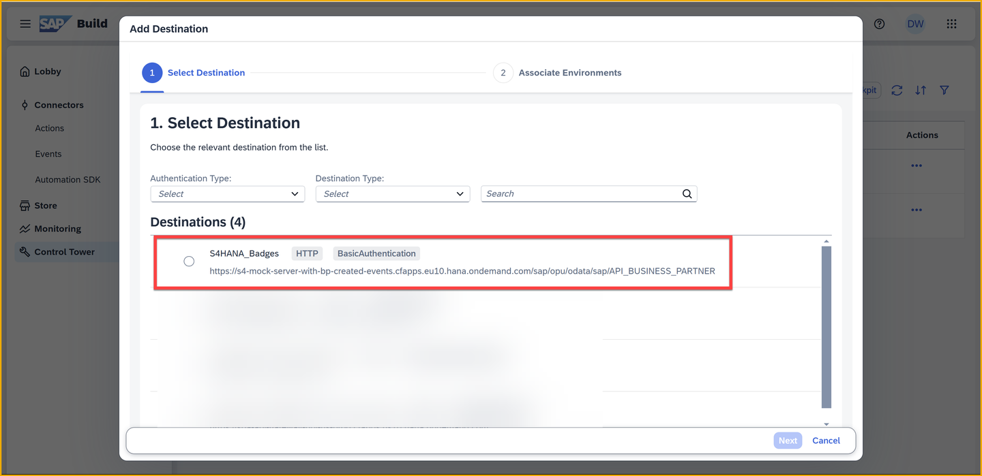
Task: Open the Destination Type dropdown
Action: [x=393, y=194]
